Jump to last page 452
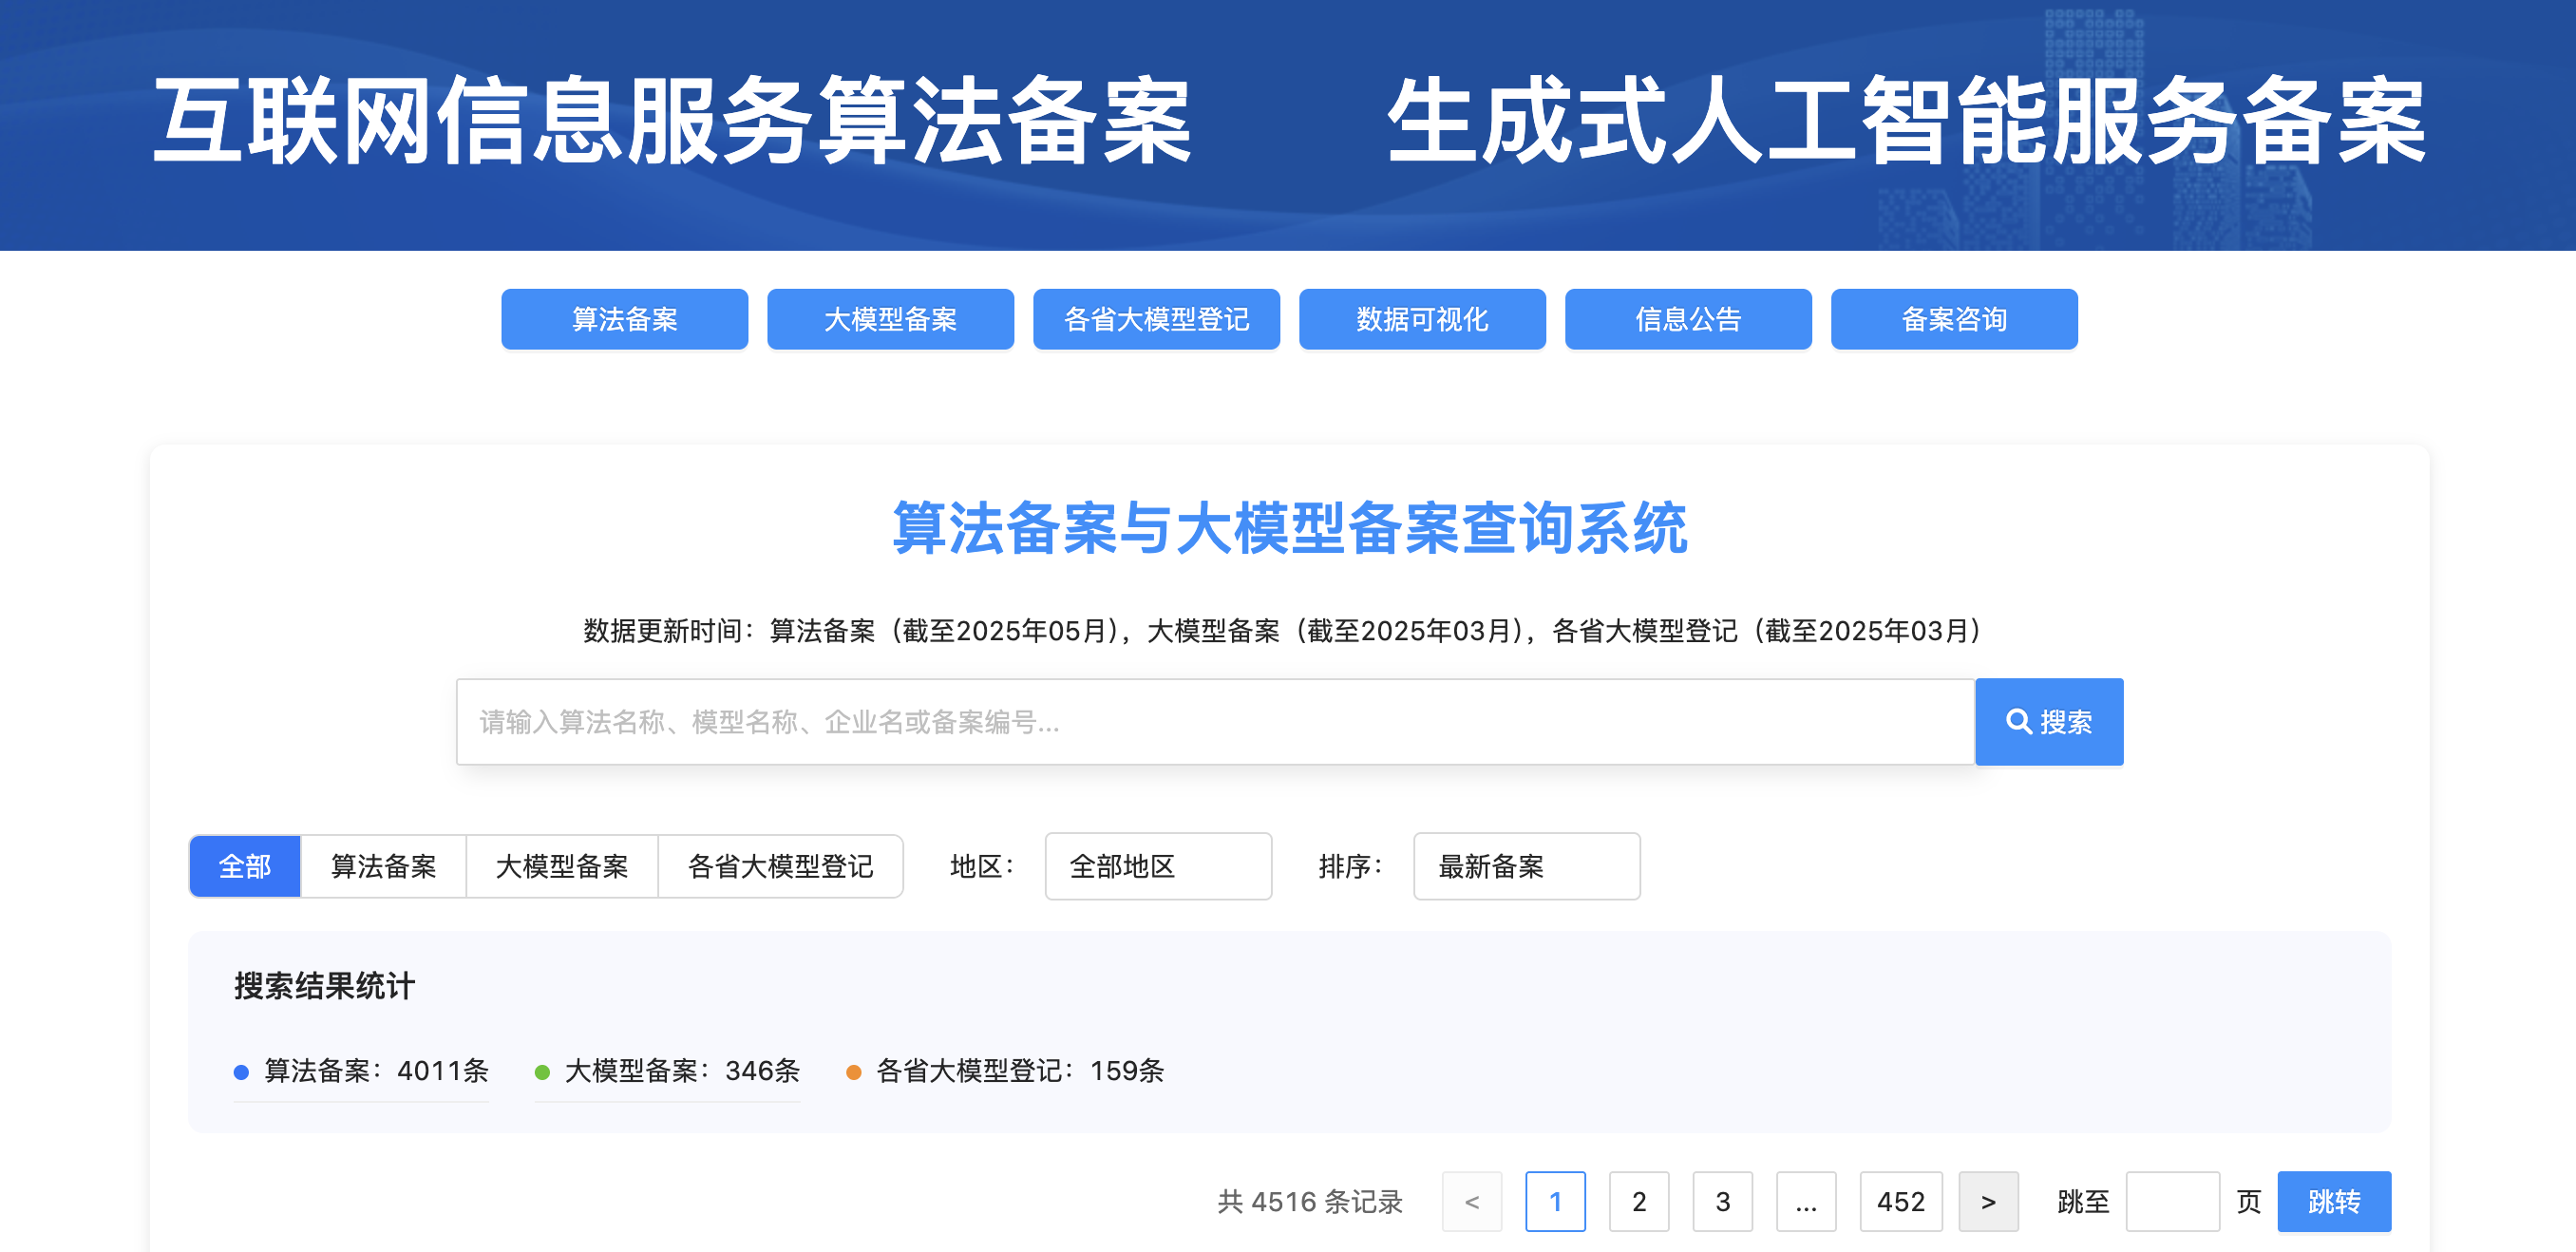 click(x=1900, y=1201)
